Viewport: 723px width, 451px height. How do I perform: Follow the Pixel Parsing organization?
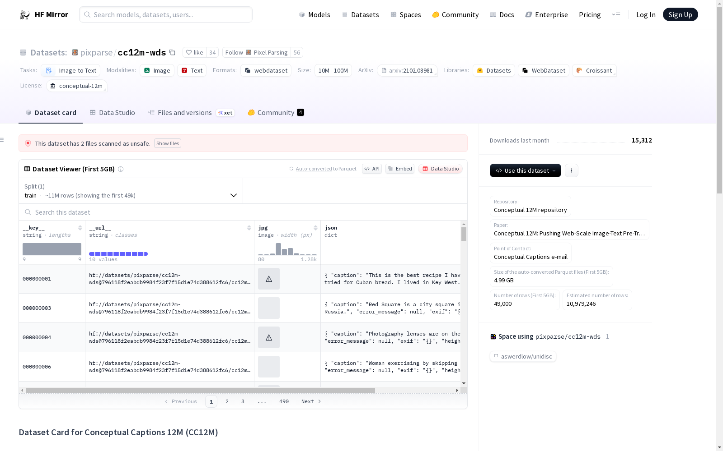click(x=257, y=52)
